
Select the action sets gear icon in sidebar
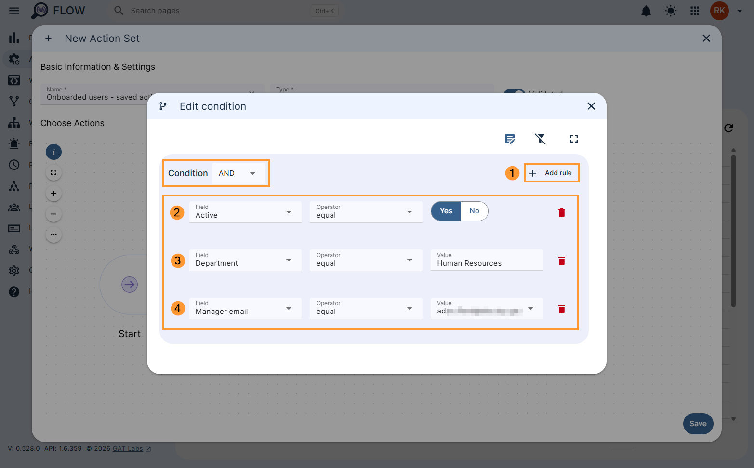14,59
